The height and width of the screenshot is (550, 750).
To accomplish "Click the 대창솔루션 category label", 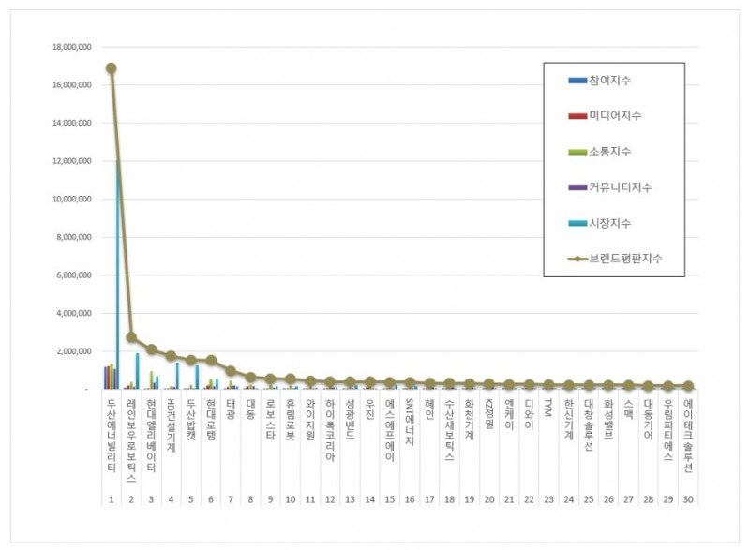I will point(589,424).
